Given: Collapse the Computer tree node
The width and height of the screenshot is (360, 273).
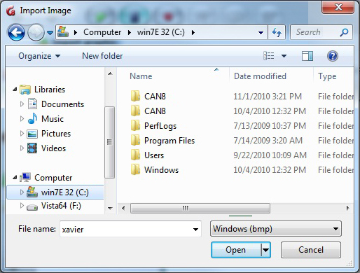Looking at the screenshot, I should click(15, 178).
